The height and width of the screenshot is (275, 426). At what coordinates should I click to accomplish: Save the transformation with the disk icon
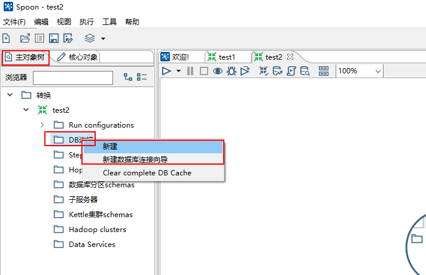[x=53, y=38]
